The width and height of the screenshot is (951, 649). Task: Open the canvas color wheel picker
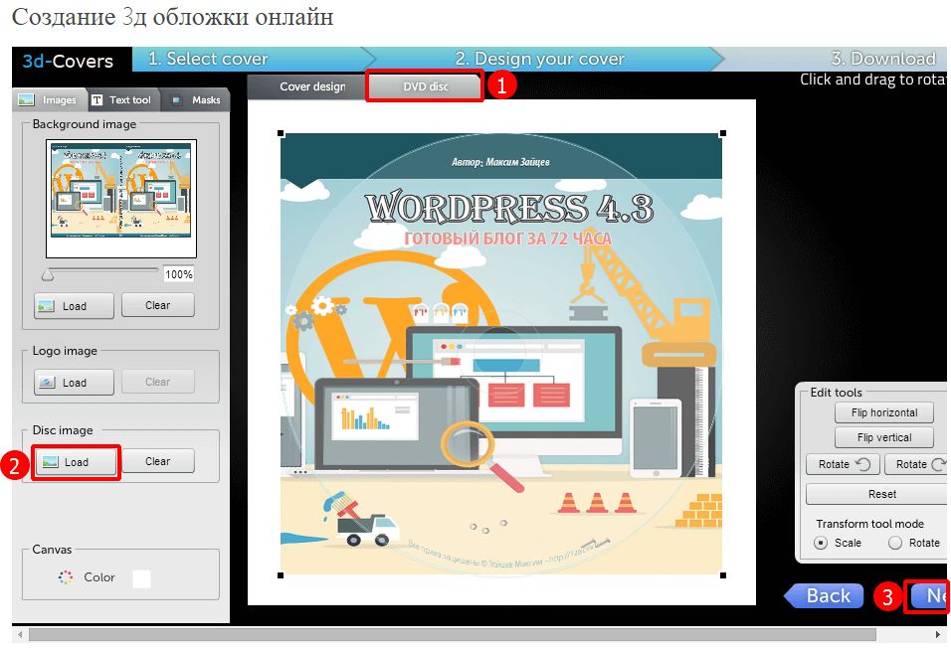[x=66, y=577]
